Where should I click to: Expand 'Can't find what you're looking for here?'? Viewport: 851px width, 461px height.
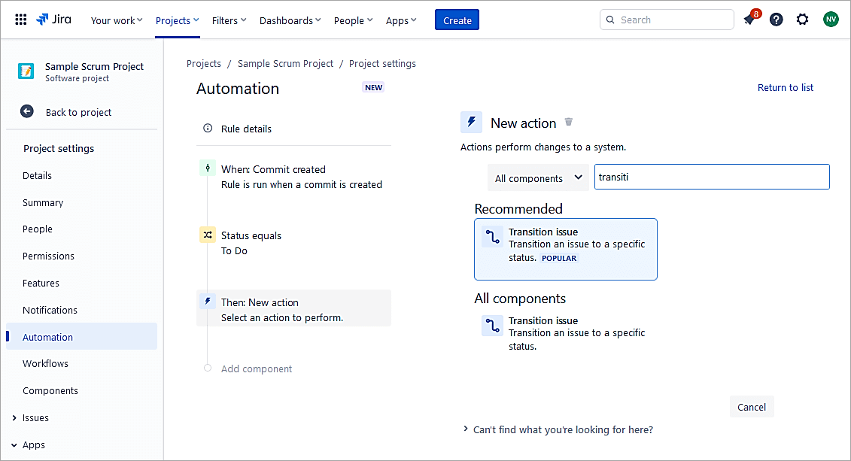point(562,429)
